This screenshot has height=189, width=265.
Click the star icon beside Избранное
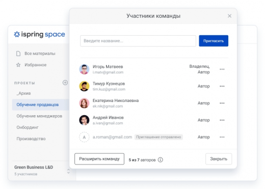pyautogui.click(x=18, y=65)
